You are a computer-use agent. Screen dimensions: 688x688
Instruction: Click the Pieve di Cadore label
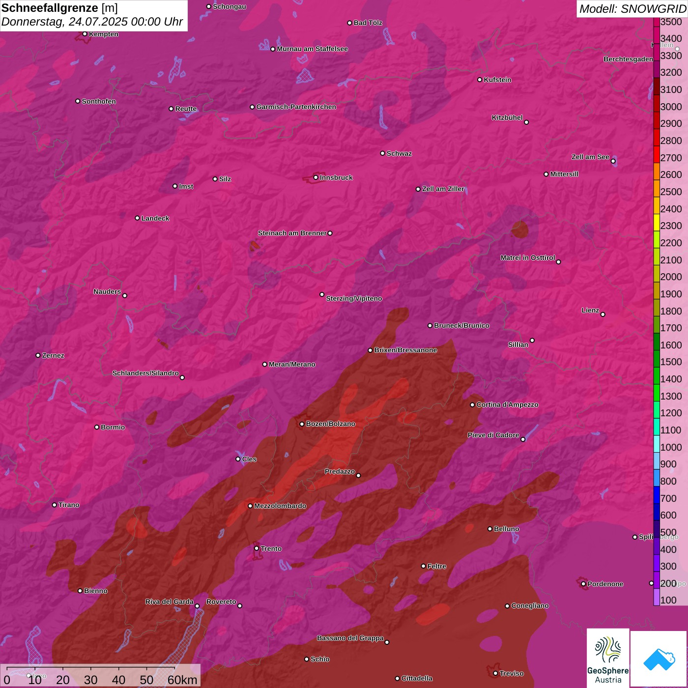tap(493, 435)
